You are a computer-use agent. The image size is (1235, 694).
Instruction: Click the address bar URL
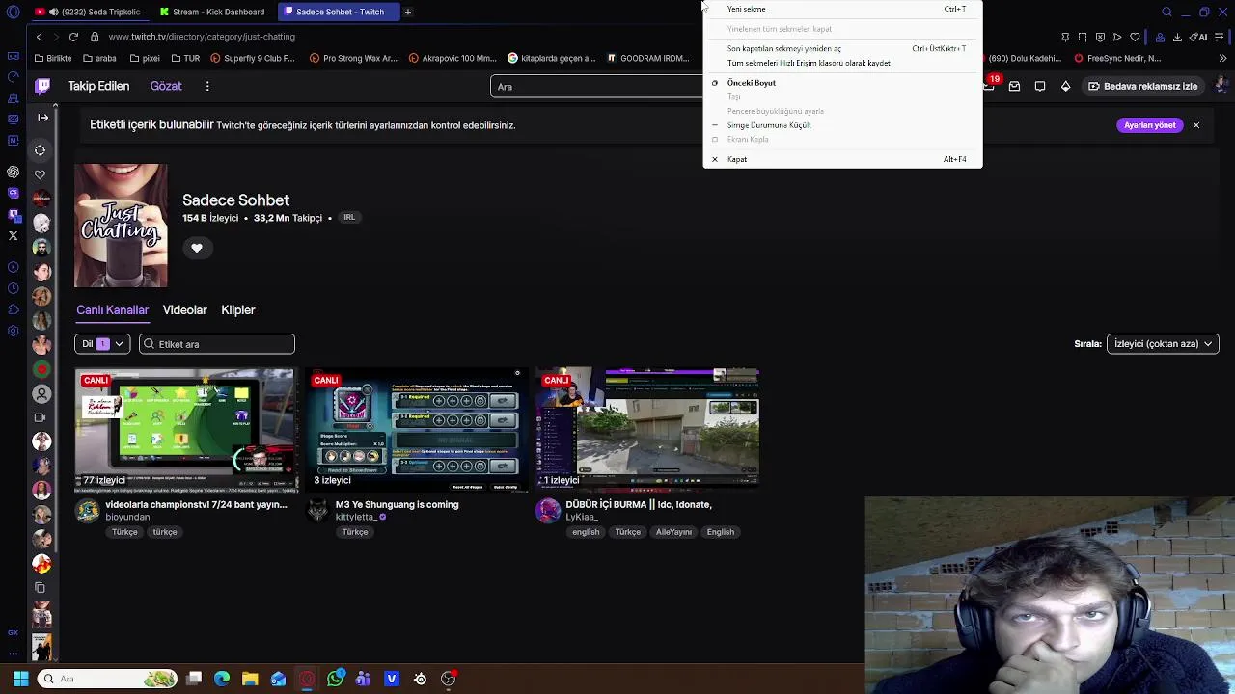[x=202, y=37]
